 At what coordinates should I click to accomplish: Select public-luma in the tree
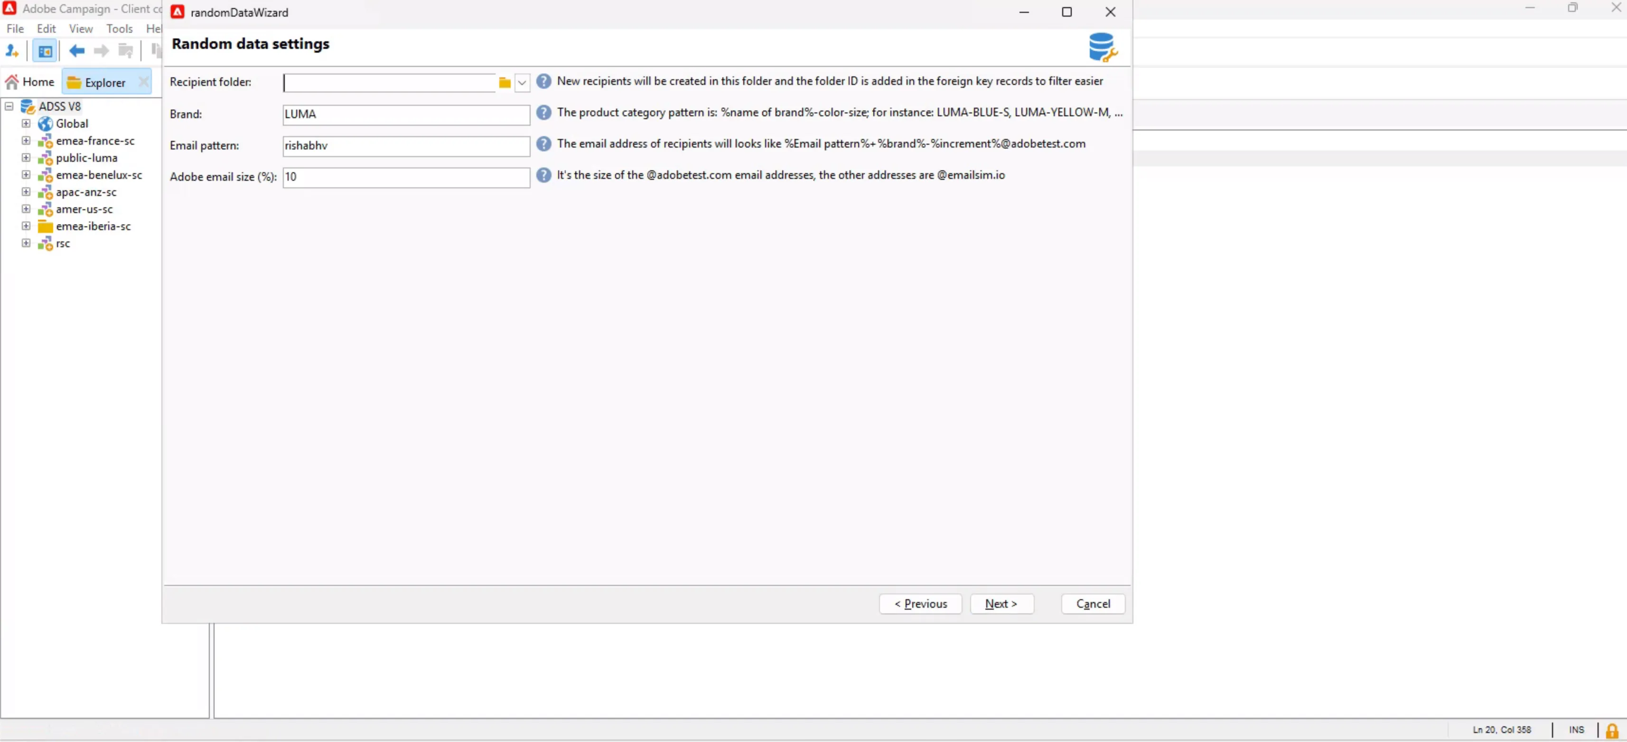86,158
